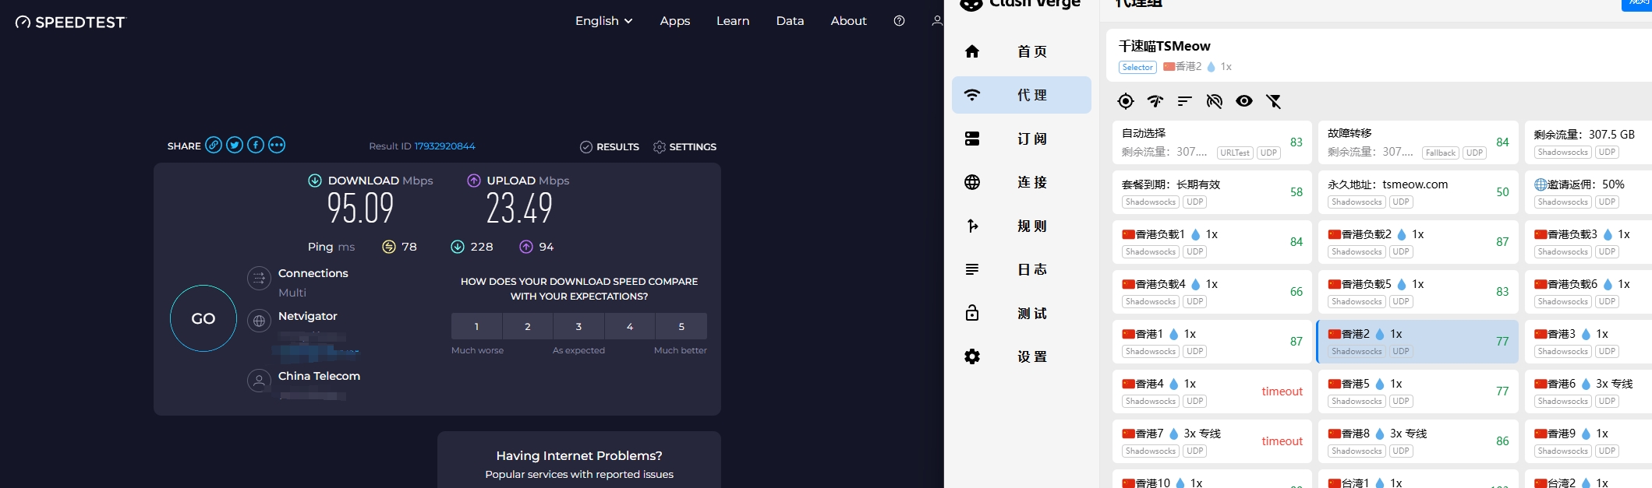Start the test with the GO button
The image size is (1652, 488).
203,318
